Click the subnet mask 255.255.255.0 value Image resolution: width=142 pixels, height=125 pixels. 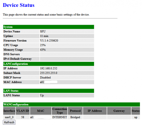(49, 73)
